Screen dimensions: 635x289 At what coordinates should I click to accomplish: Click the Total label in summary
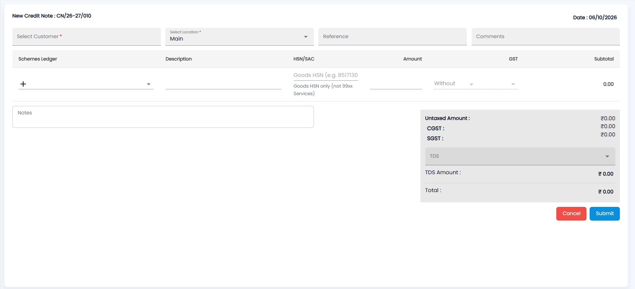(433, 190)
